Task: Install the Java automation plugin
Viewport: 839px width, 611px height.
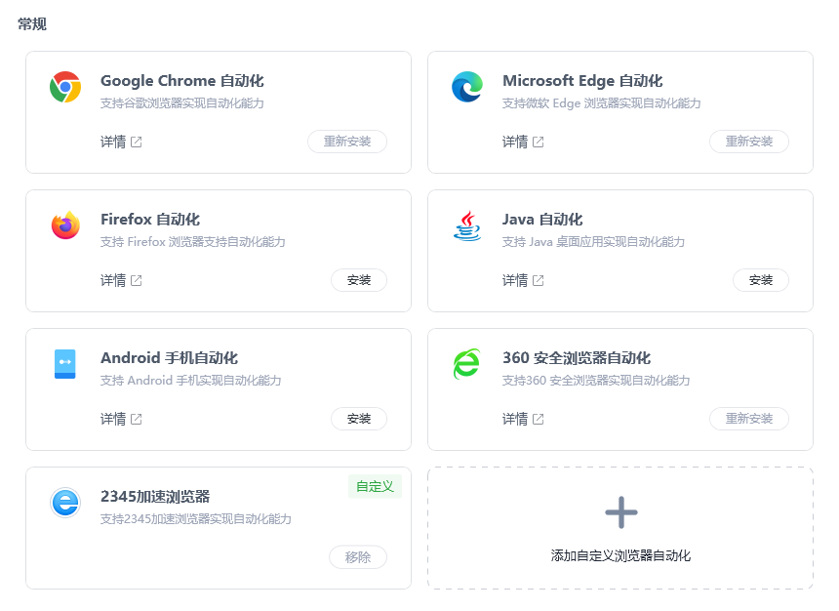Action: (x=761, y=280)
